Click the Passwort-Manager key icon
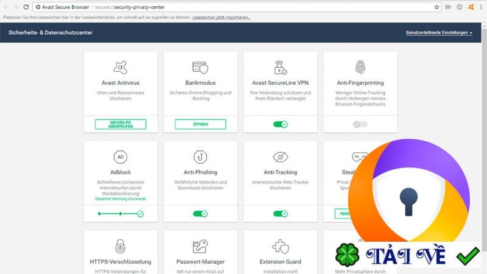This screenshot has width=487, height=274. (200, 247)
